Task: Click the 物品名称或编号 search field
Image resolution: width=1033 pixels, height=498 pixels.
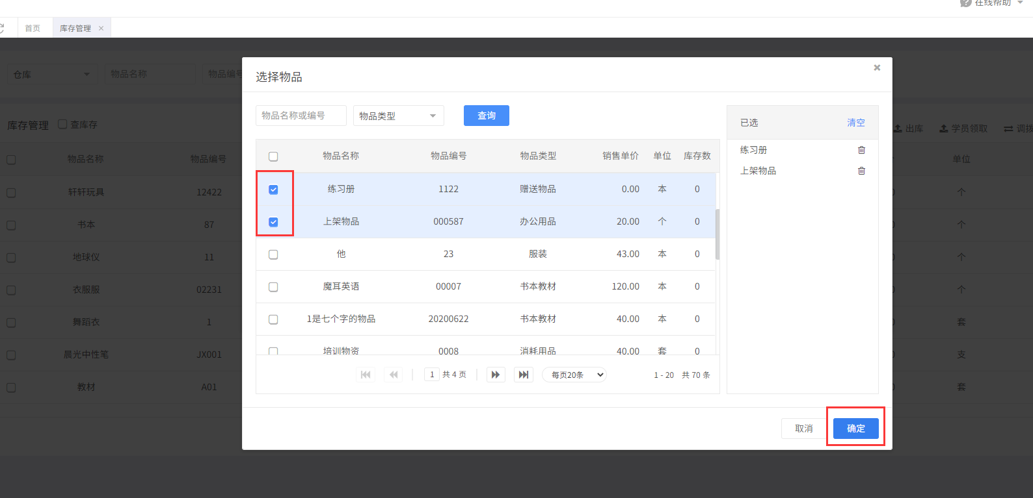Action: point(301,116)
